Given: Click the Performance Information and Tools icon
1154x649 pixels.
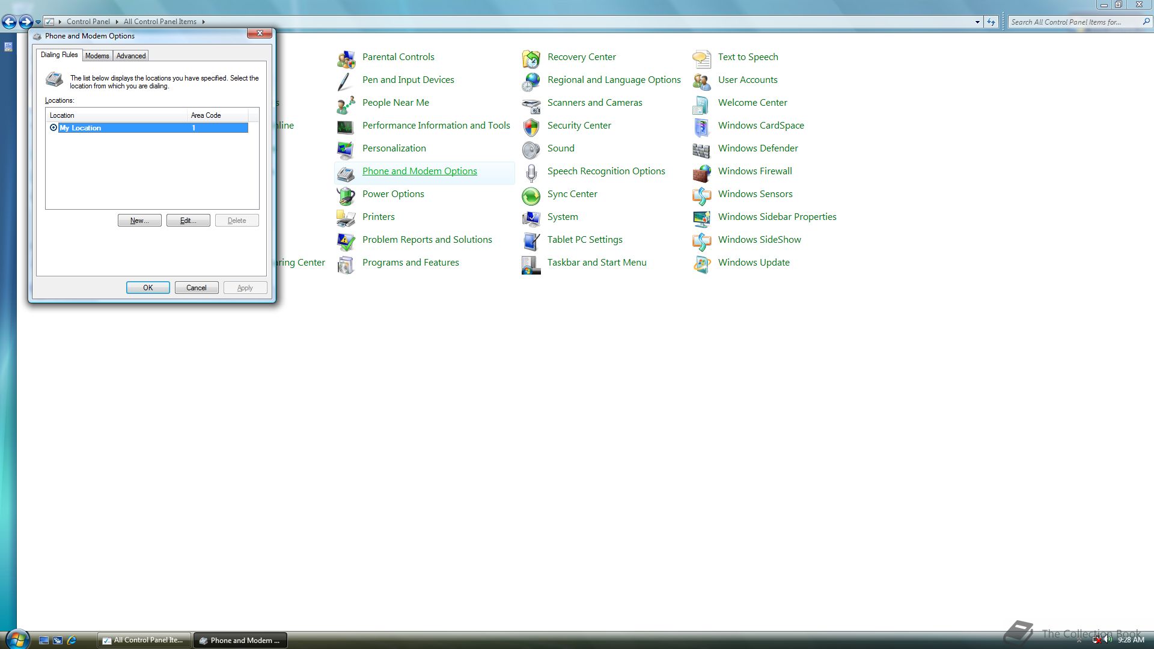Looking at the screenshot, I should [x=346, y=127].
